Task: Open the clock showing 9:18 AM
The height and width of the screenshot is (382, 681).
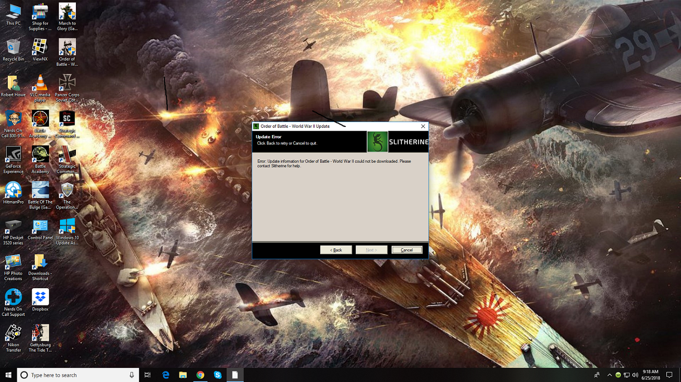Action: [651, 375]
